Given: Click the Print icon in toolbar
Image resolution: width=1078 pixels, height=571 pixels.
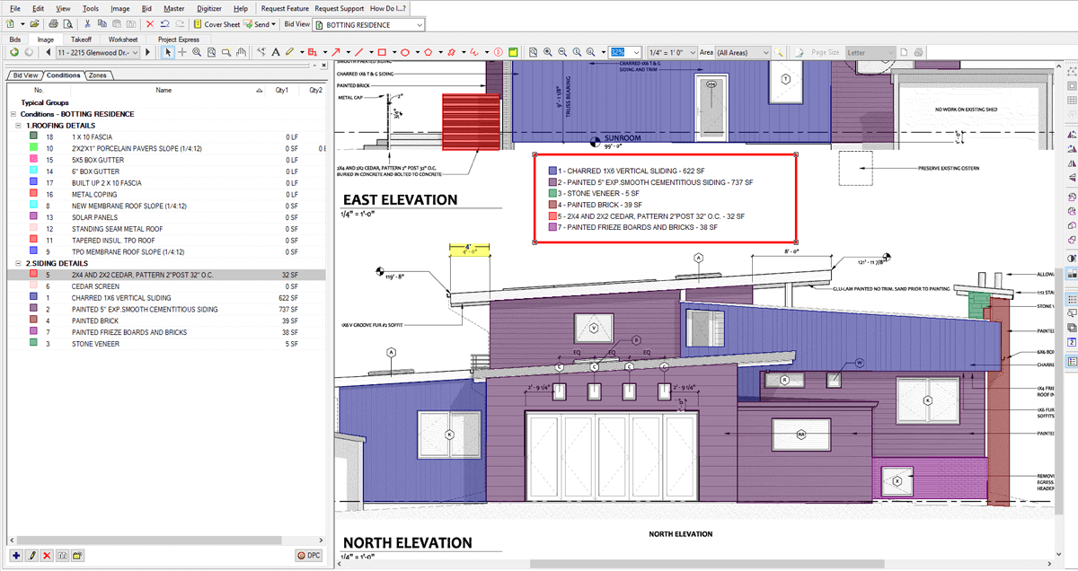Looking at the screenshot, I should [54, 24].
